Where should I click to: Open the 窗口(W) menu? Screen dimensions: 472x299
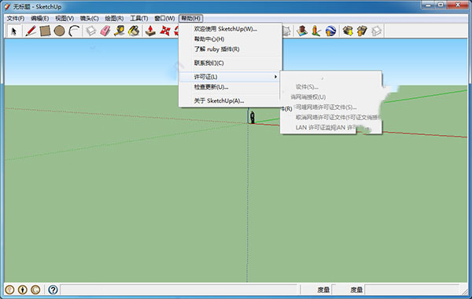pos(164,18)
